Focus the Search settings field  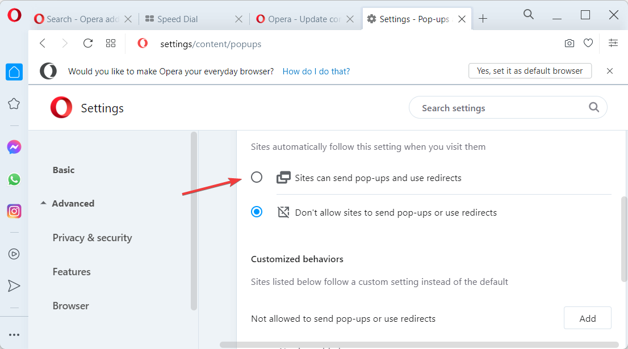508,107
